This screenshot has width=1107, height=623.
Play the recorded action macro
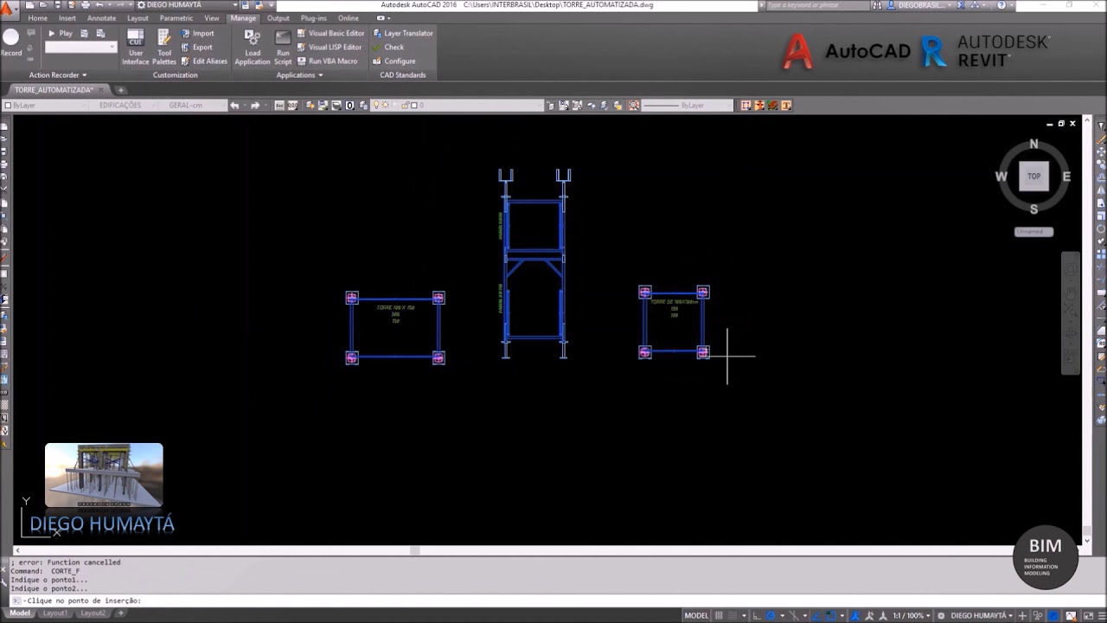point(61,33)
